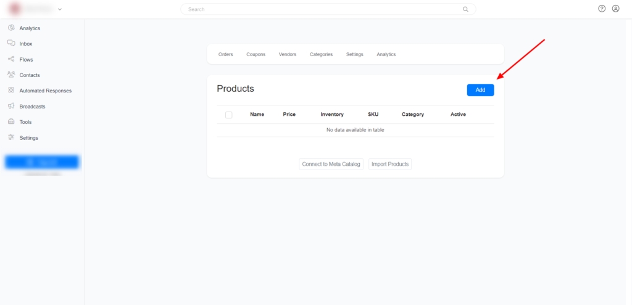Select the Contacts people icon

pyautogui.click(x=11, y=75)
